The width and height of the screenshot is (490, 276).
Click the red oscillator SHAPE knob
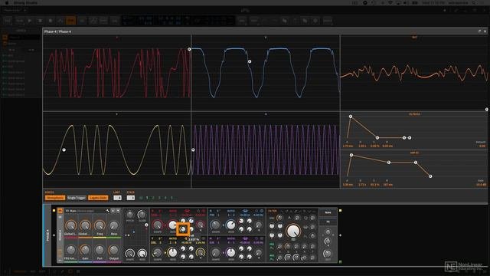point(158,225)
